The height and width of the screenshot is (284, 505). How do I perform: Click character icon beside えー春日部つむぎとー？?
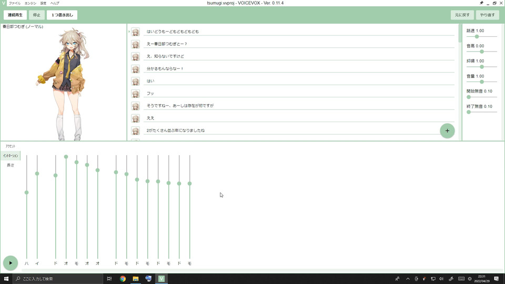pos(136,44)
